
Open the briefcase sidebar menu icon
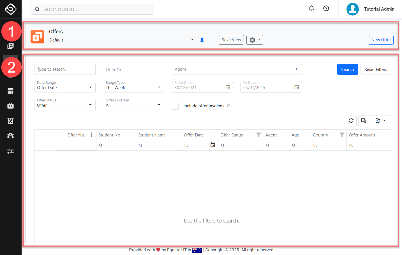click(x=10, y=106)
